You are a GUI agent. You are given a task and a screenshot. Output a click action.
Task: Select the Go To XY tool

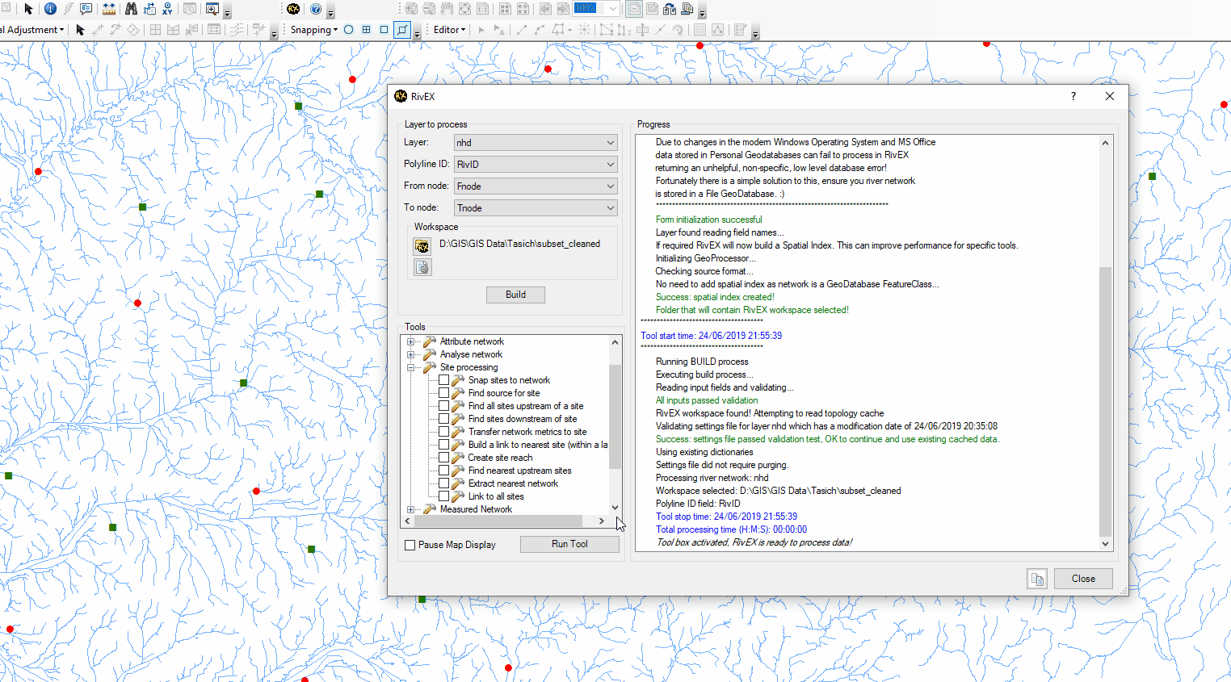click(x=167, y=9)
